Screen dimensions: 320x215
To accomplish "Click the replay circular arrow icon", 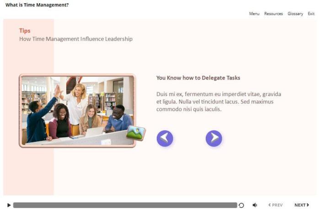I will tap(241, 205).
